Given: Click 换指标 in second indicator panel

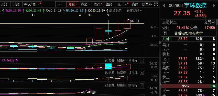Looking at the screenshot, I should [x=133, y=73].
